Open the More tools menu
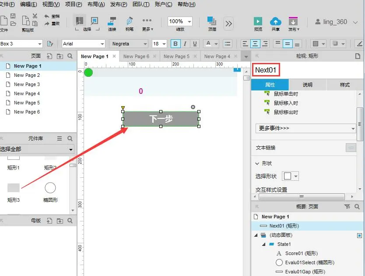The width and height of the screenshot is (365, 276). [147, 24]
